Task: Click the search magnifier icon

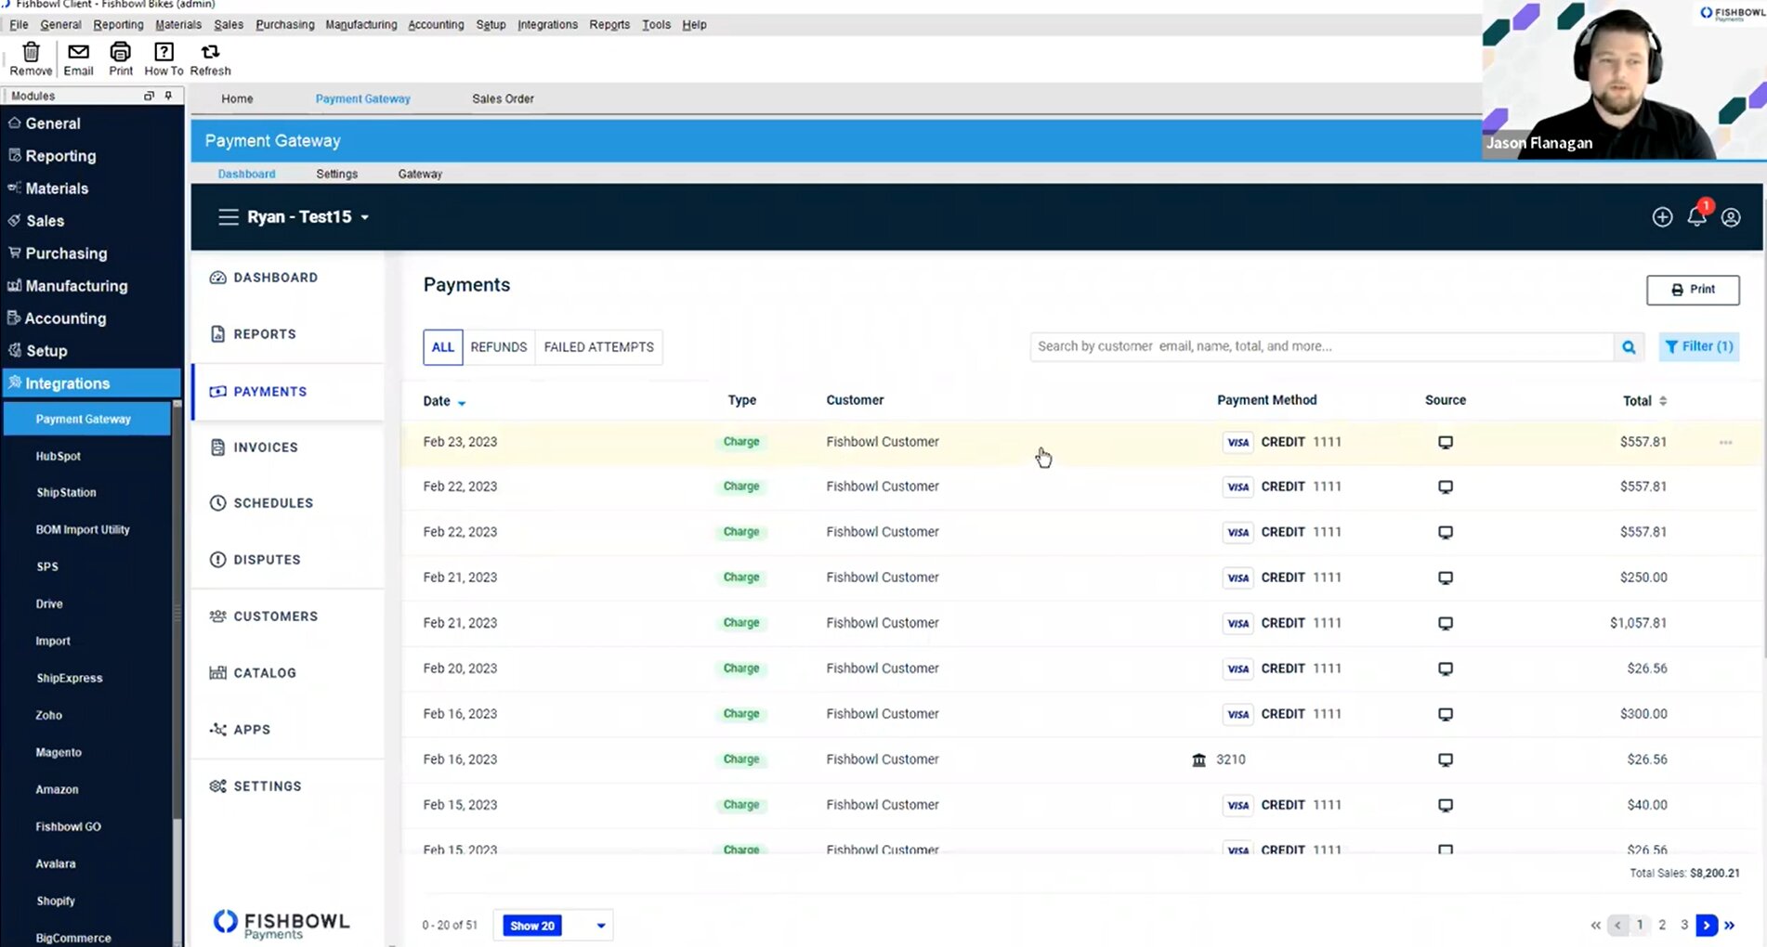Action: point(1628,347)
